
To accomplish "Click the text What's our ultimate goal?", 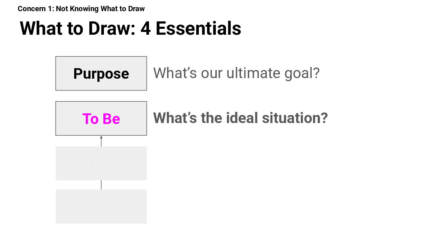I will [236, 73].
